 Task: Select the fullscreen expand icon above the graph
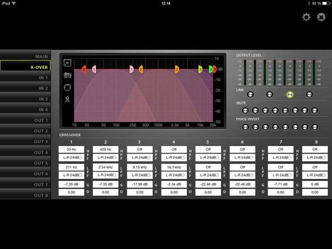(68, 63)
